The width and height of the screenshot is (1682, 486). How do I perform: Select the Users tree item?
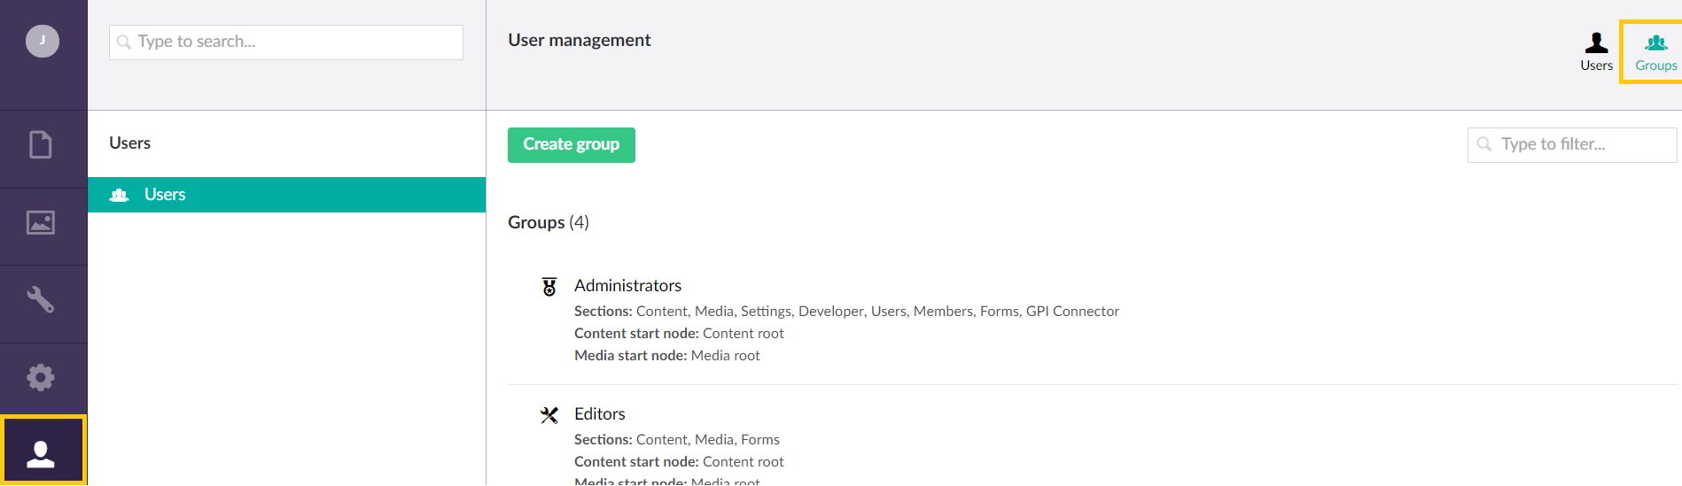pos(286,195)
